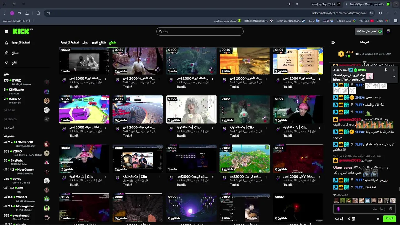Open the hamburger menu beside the Kick logo
This screenshot has height=225, width=400.
[7, 32]
